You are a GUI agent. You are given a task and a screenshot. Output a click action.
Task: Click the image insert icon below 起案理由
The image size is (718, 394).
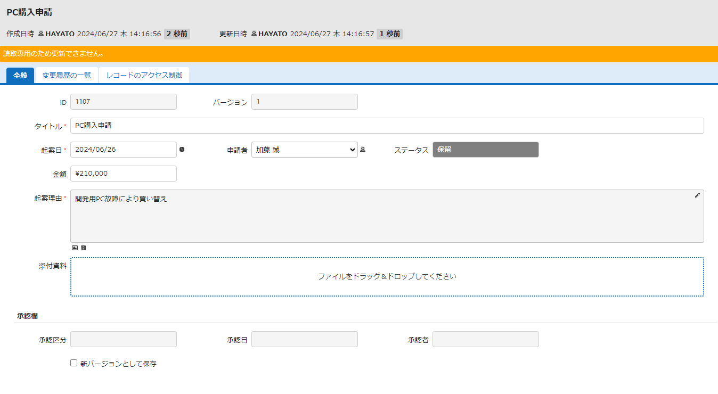click(75, 248)
